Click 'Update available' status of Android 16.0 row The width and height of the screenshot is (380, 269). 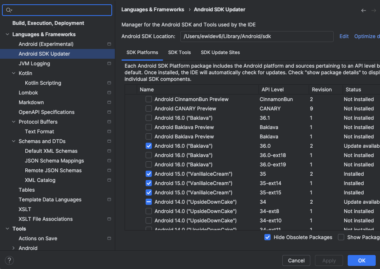coord(362,146)
